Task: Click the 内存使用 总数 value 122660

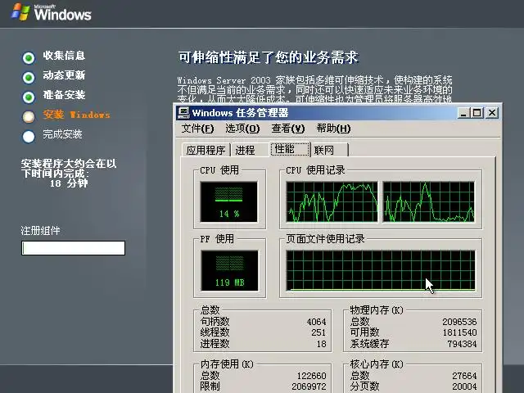Action: pos(311,376)
